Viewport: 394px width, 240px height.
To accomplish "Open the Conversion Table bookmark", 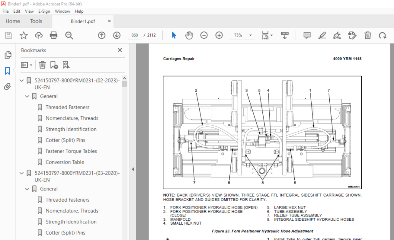I will pyautogui.click(x=65, y=162).
